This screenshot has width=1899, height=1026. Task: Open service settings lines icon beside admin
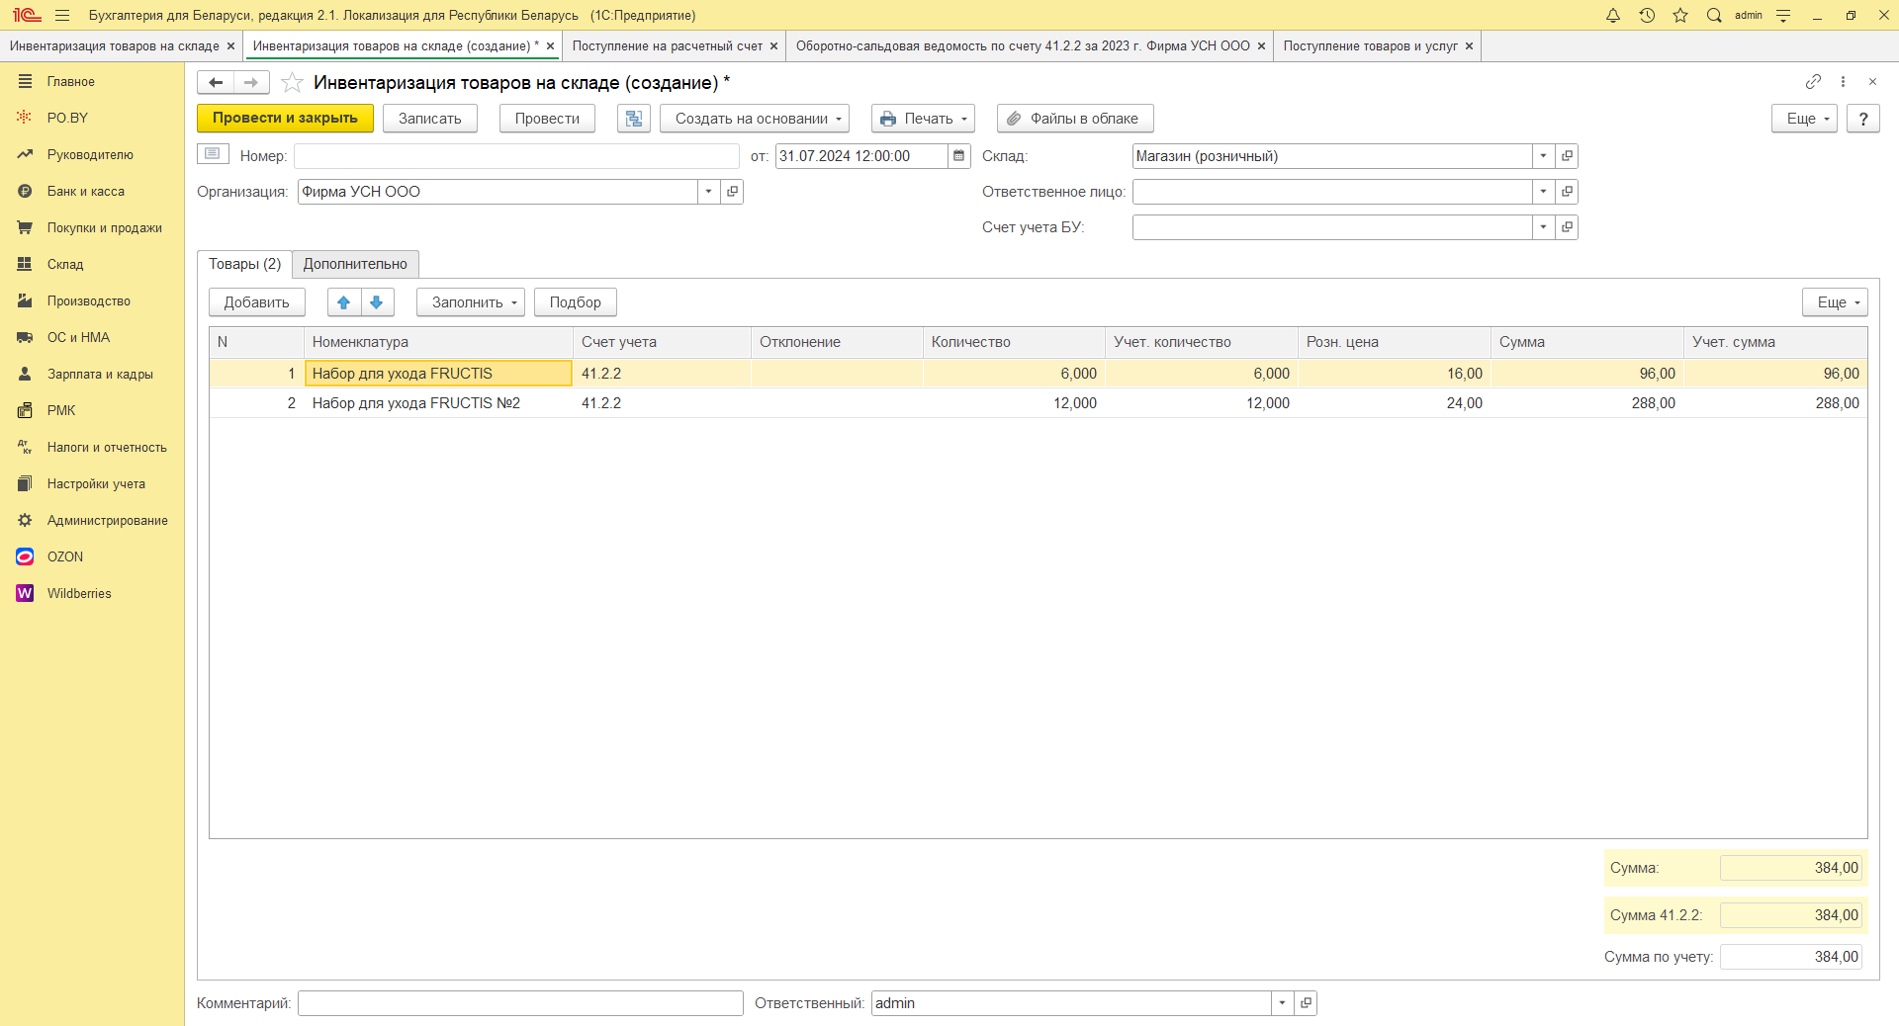[1783, 15]
